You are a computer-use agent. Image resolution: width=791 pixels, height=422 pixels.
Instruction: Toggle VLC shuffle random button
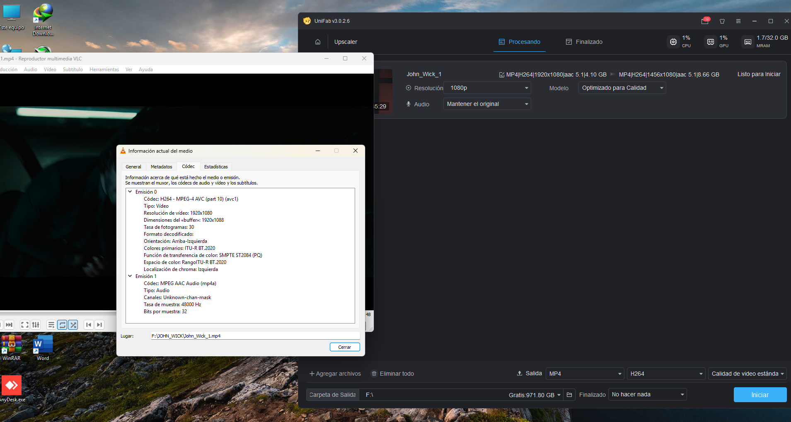[x=73, y=325]
